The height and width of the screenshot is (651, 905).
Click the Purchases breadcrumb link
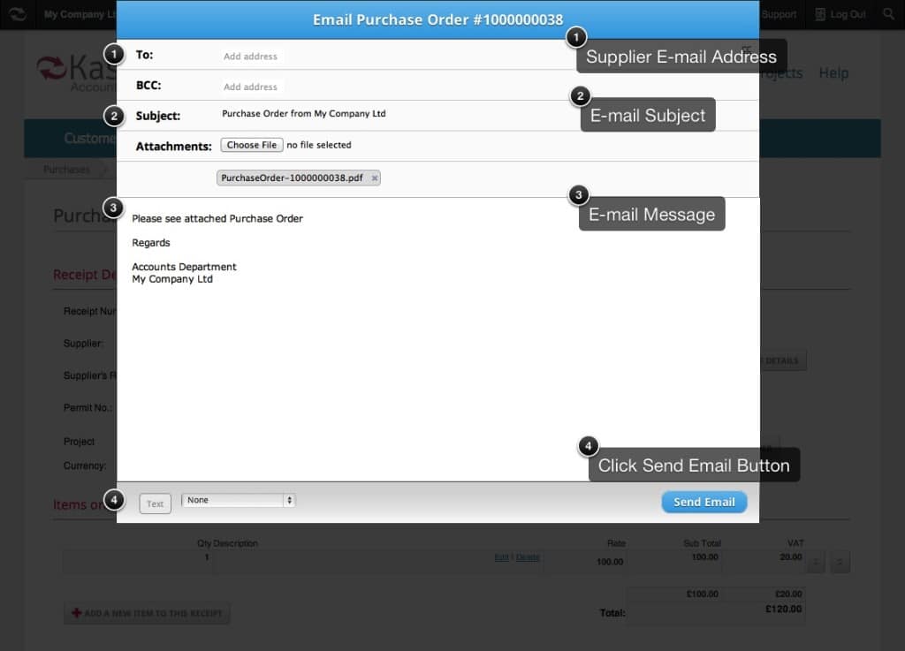(66, 170)
